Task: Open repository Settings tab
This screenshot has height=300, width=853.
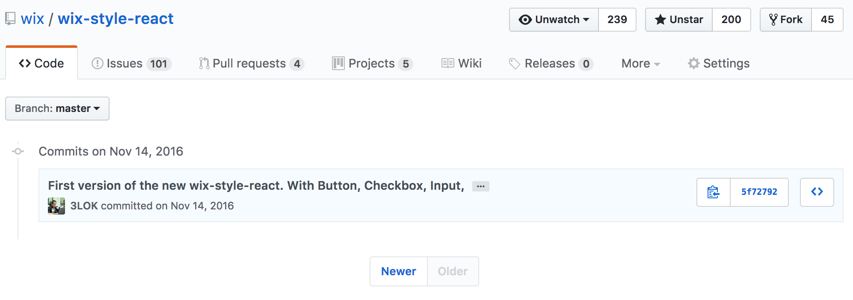Action: 719,63
